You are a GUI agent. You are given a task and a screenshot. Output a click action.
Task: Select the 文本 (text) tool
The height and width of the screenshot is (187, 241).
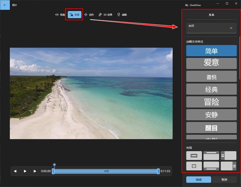tap(75, 15)
